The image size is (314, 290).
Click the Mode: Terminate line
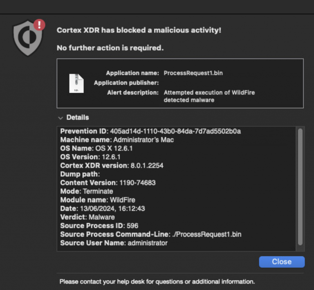(87, 191)
